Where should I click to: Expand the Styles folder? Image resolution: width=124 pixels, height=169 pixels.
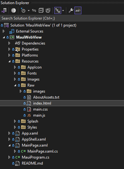click(15, 127)
